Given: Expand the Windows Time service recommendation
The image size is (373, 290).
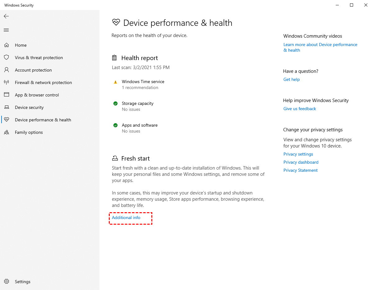Looking at the screenshot, I should point(143,82).
